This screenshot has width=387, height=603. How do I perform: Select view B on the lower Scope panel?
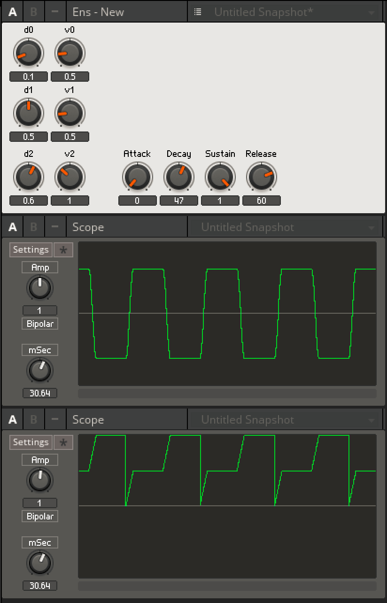[x=33, y=419]
